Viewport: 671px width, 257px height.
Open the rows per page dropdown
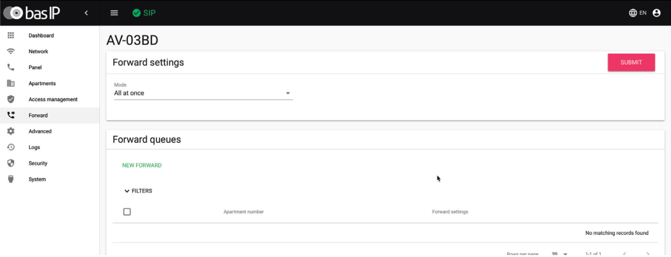click(558, 253)
